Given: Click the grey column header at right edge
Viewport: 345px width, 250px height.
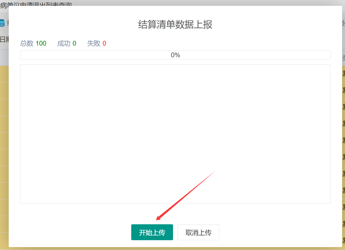Looking at the screenshot, I should (x=343, y=58).
